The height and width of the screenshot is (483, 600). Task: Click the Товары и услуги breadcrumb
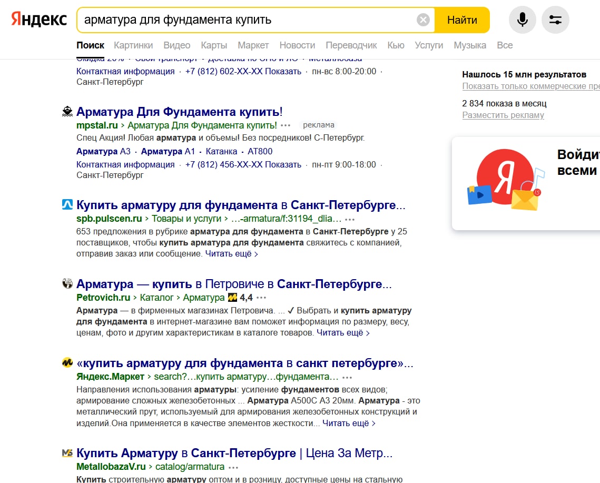186,219
